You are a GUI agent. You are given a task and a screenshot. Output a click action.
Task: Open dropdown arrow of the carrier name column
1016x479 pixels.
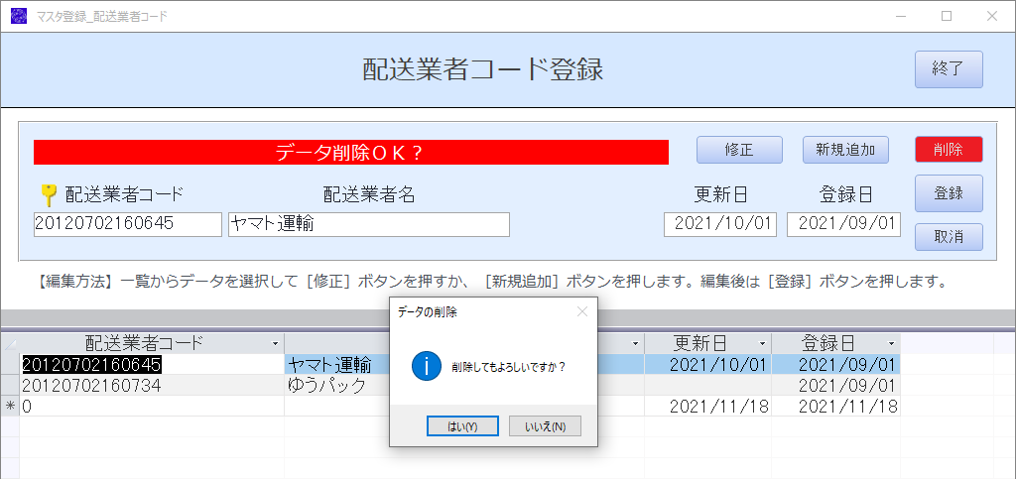(635, 343)
